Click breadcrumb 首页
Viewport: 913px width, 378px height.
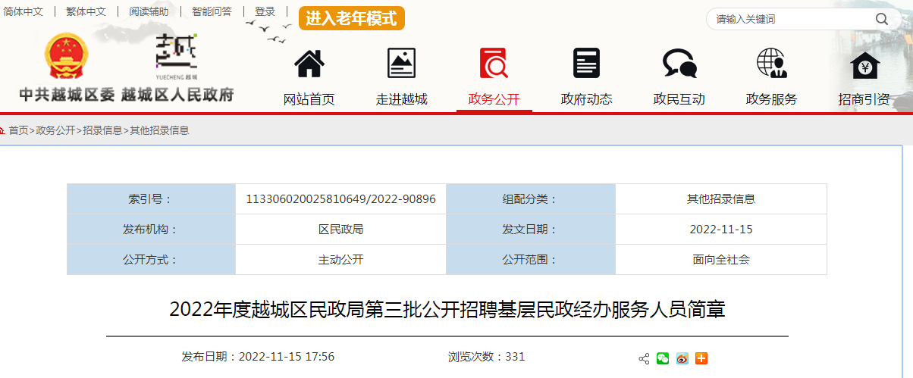[19, 130]
